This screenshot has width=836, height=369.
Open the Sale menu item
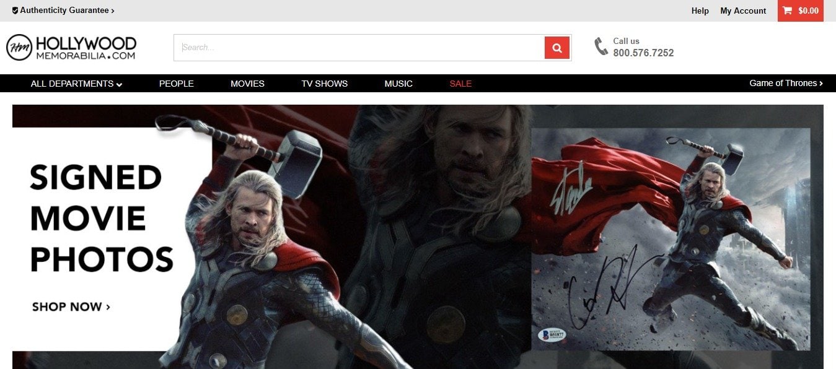(460, 84)
